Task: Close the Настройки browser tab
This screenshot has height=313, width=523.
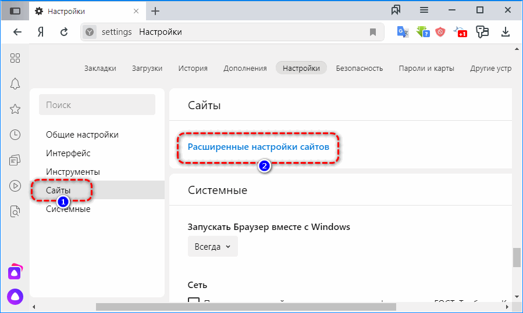Action: [x=136, y=11]
